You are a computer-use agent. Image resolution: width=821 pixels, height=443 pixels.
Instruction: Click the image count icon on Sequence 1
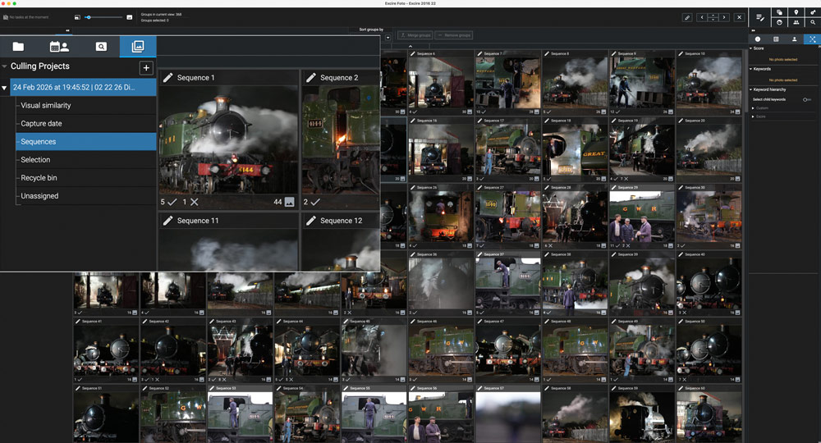(x=289, y=202)
